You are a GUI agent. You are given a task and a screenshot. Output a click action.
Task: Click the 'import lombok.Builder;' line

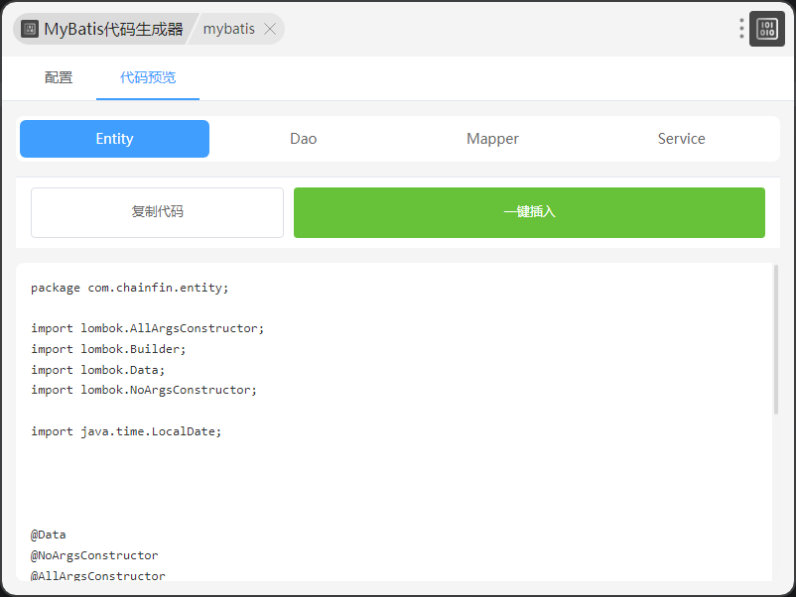point(108,349)
